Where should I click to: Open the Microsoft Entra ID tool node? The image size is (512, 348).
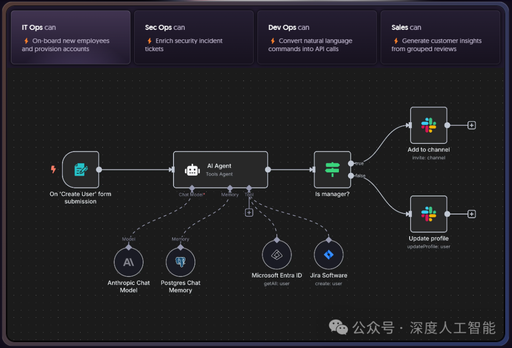(277, 255)
